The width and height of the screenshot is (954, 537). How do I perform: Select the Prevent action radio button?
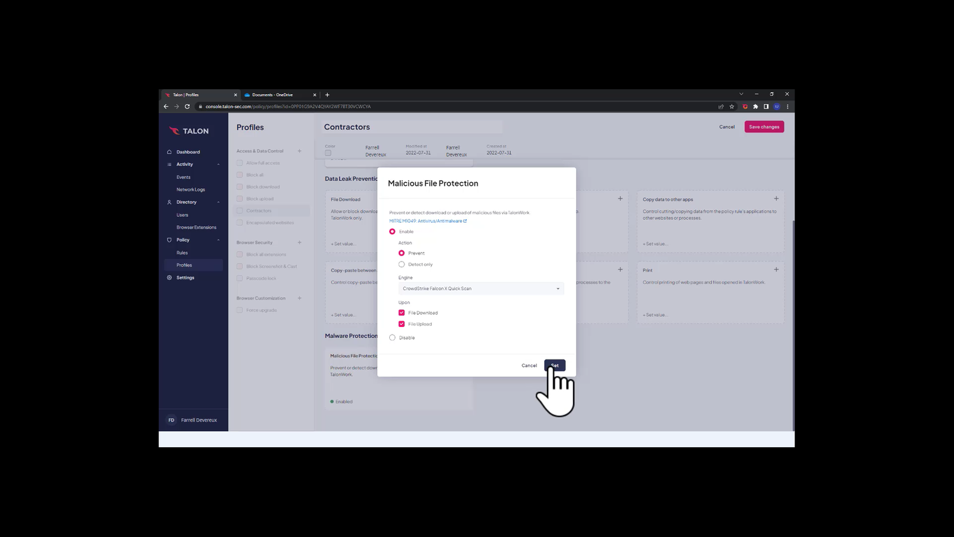click(401, 253)
